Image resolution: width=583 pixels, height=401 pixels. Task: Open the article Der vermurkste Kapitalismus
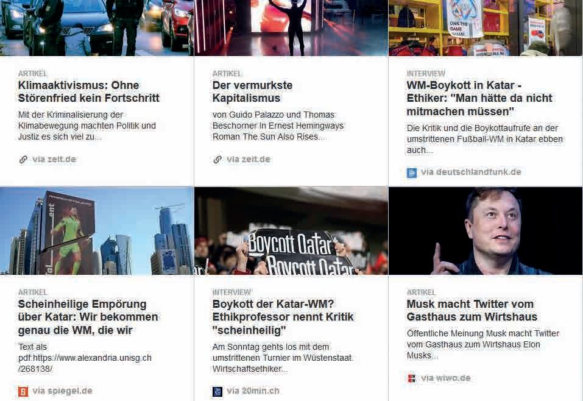coord(252,91)
